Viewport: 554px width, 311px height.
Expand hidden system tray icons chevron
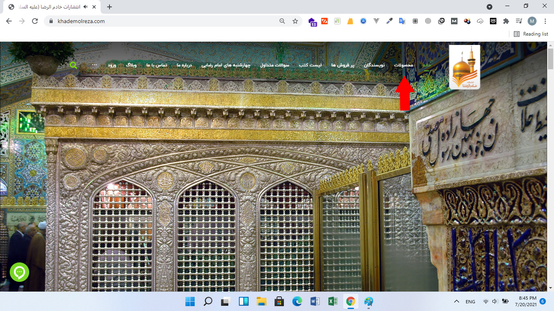tap(456, 301)
